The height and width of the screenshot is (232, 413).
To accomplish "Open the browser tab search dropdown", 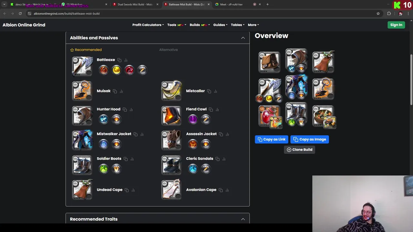I will coord(4,4).
